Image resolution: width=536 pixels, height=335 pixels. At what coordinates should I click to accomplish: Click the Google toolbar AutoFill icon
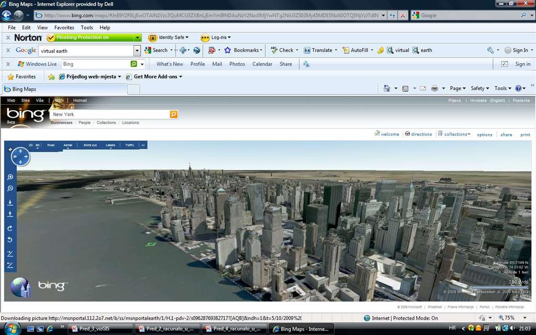(345, 50)
